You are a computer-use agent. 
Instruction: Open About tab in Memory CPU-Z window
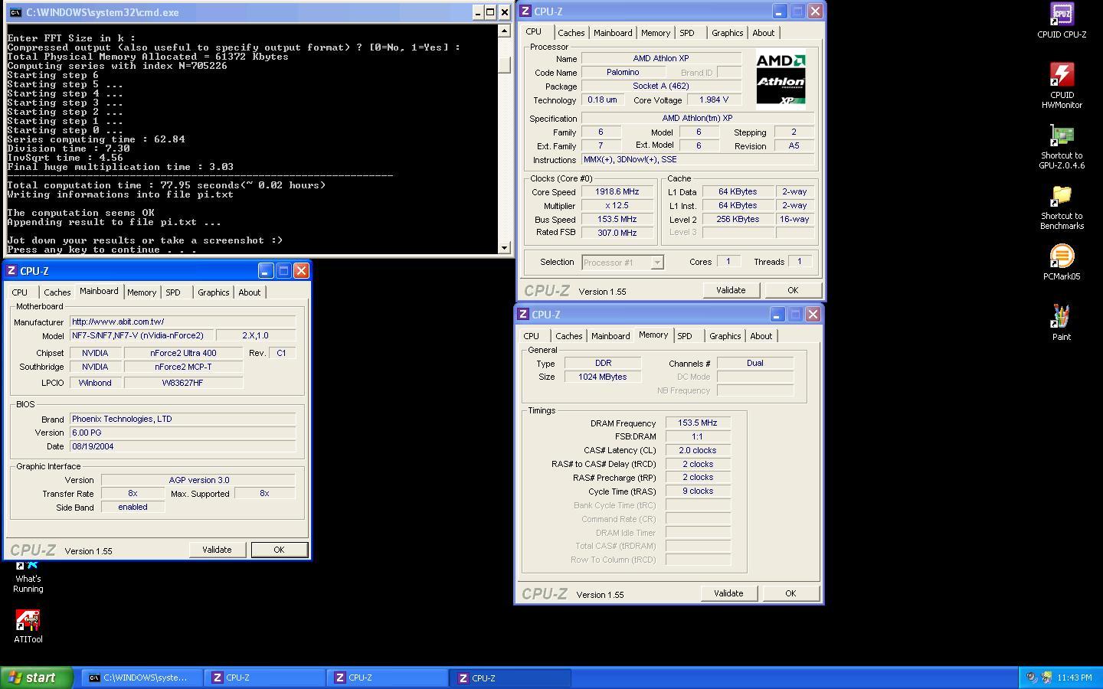[x=761, y=336]
